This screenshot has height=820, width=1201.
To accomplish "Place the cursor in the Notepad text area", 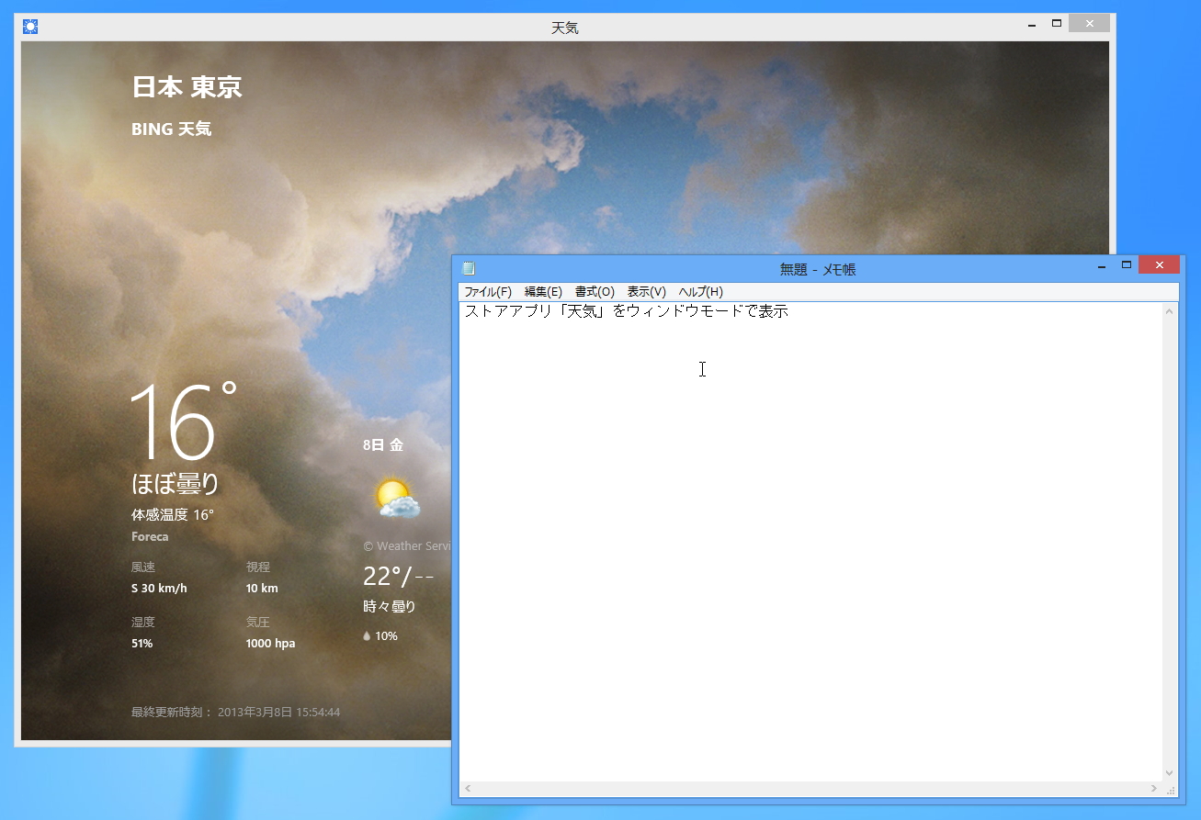I will click(809, 459).
